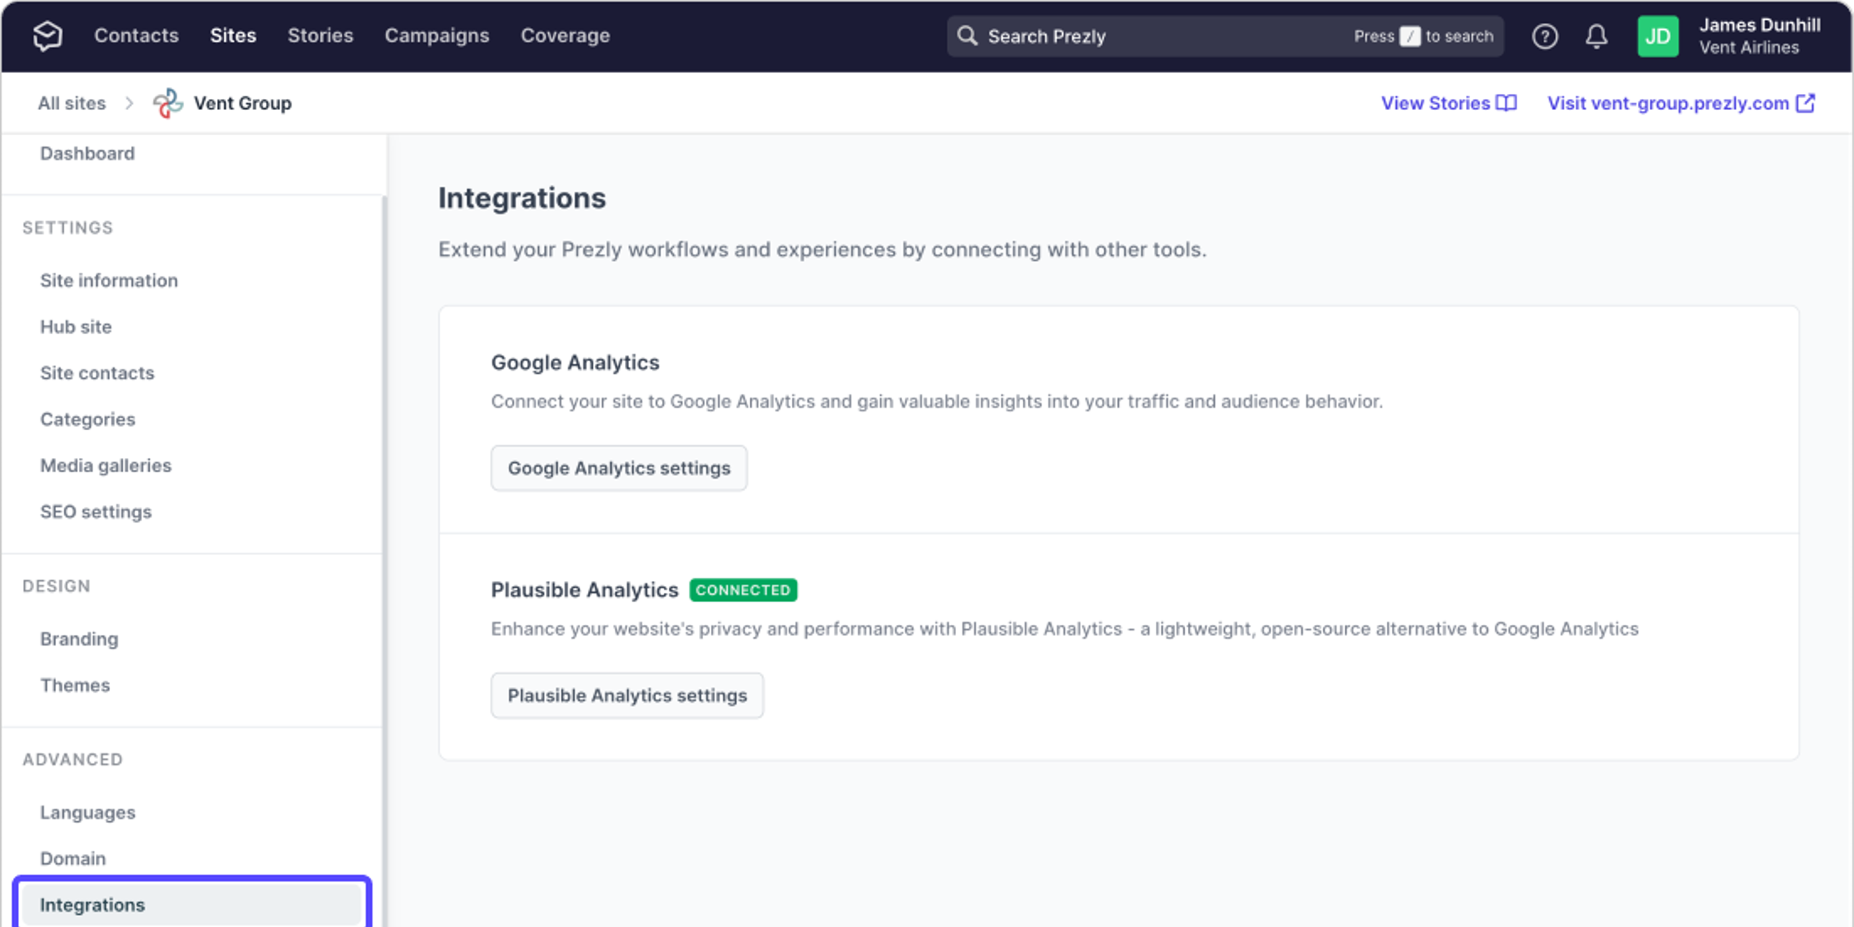Open Google Analytics settings
The image size is (1854, 927).
tap(618, 468)
